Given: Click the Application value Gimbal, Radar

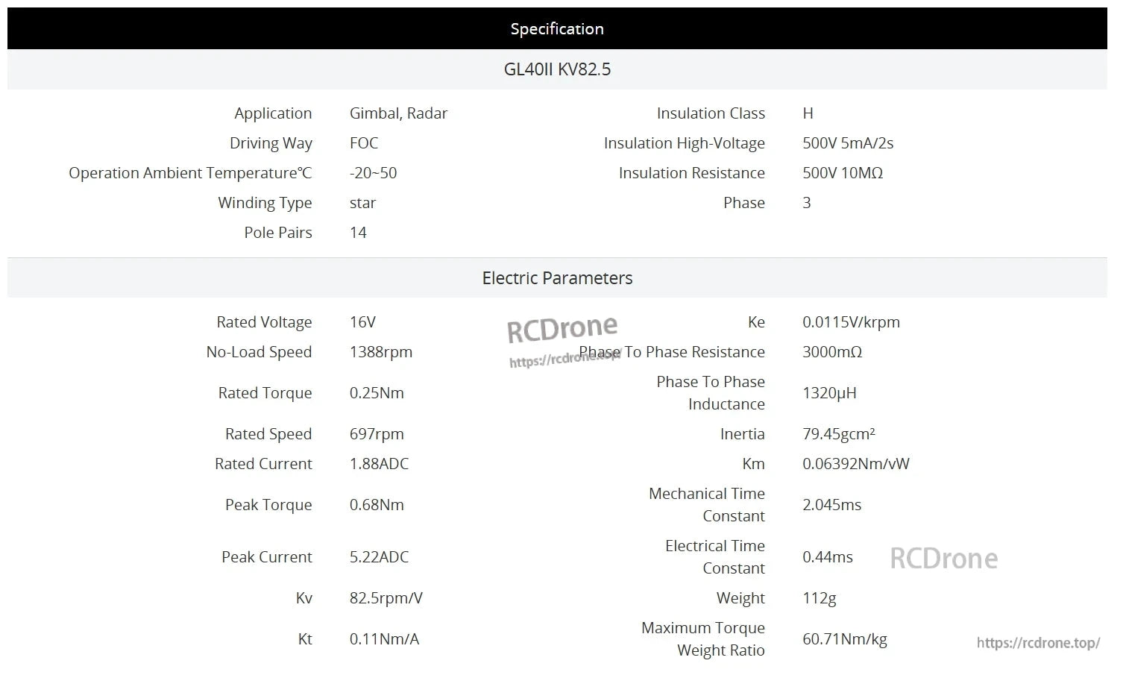Looking at the screenshot, I should tap(398, 113).
